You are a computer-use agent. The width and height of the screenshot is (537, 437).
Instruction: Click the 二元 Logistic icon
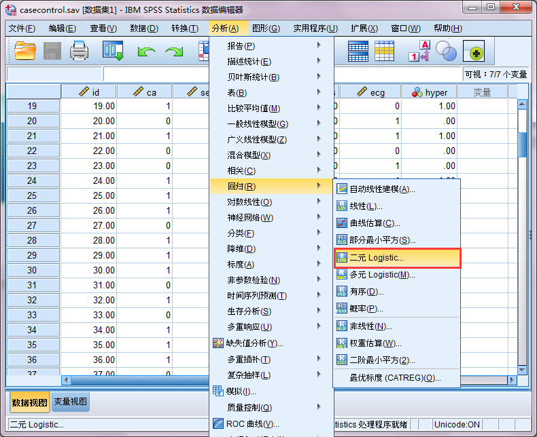342,258
